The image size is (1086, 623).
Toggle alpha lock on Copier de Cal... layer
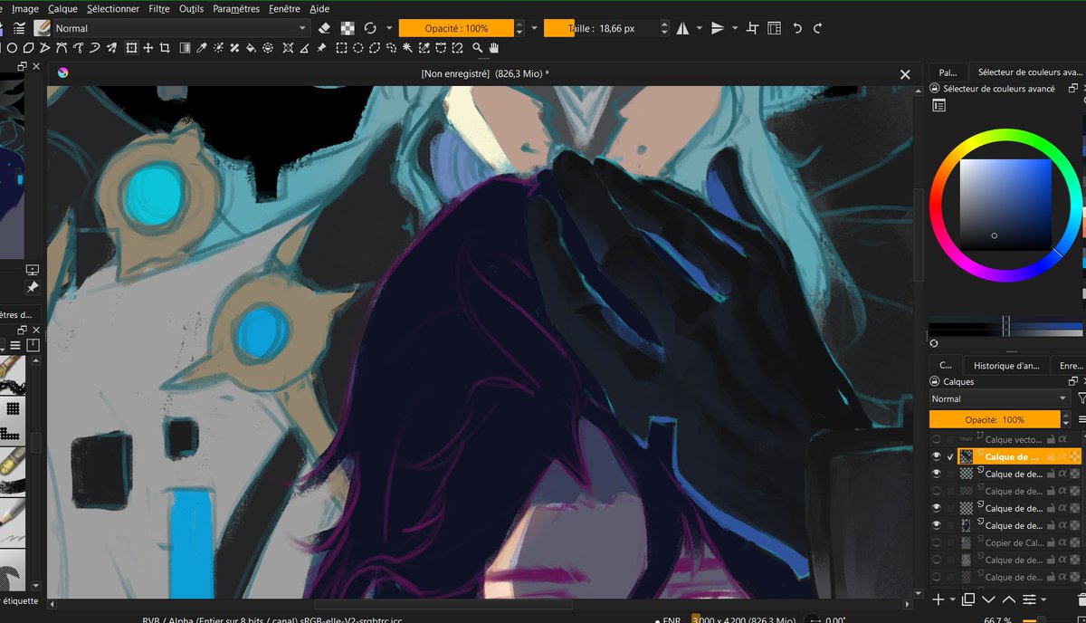point(1062,542)
